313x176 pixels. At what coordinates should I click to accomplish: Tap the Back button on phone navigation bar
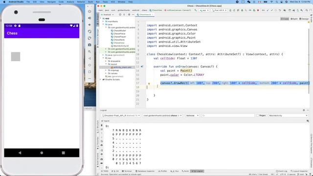[x=20, y=153]
